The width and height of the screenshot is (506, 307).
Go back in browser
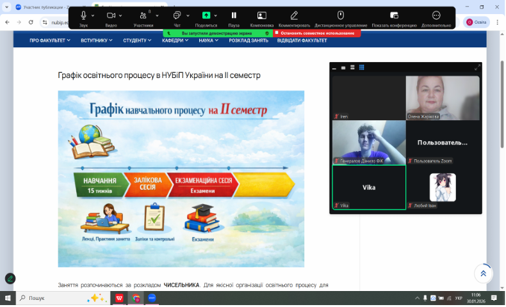click(8, 22)
